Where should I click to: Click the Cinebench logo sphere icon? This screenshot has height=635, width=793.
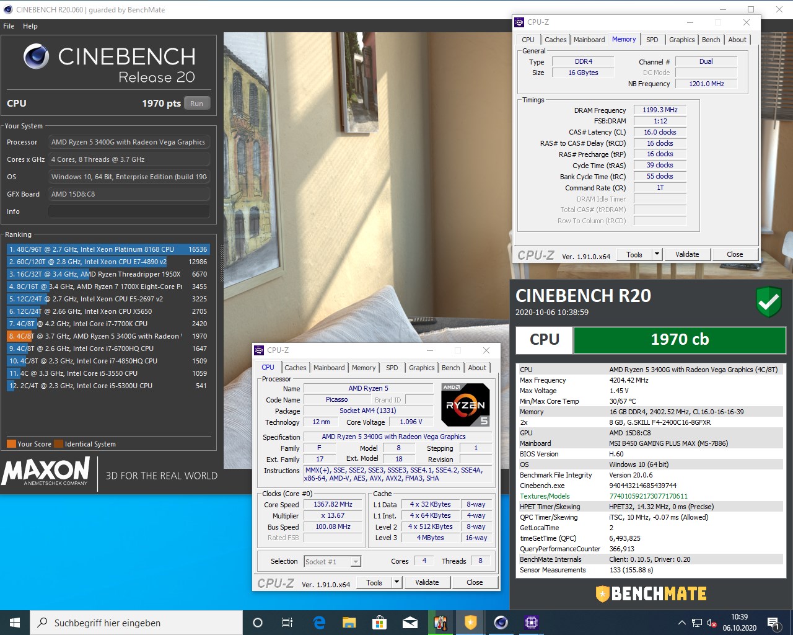tap(37, 56)
